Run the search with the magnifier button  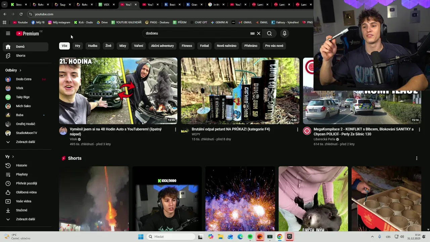(x=269, y=33)
